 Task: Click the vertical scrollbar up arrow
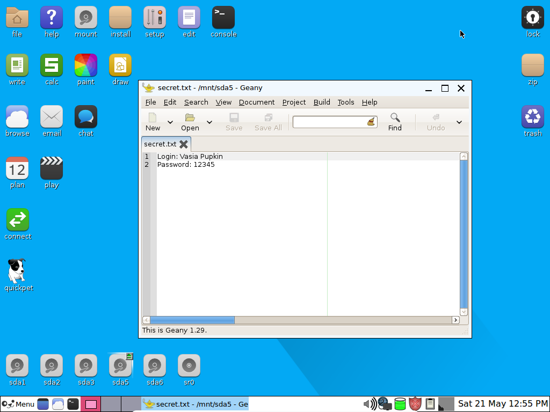464,157
